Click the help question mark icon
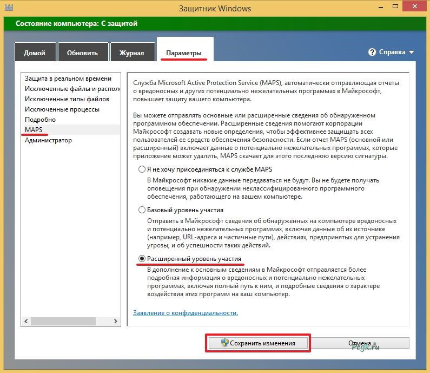Viewport: 430px width, 373px height. click(x=372, y=52)
